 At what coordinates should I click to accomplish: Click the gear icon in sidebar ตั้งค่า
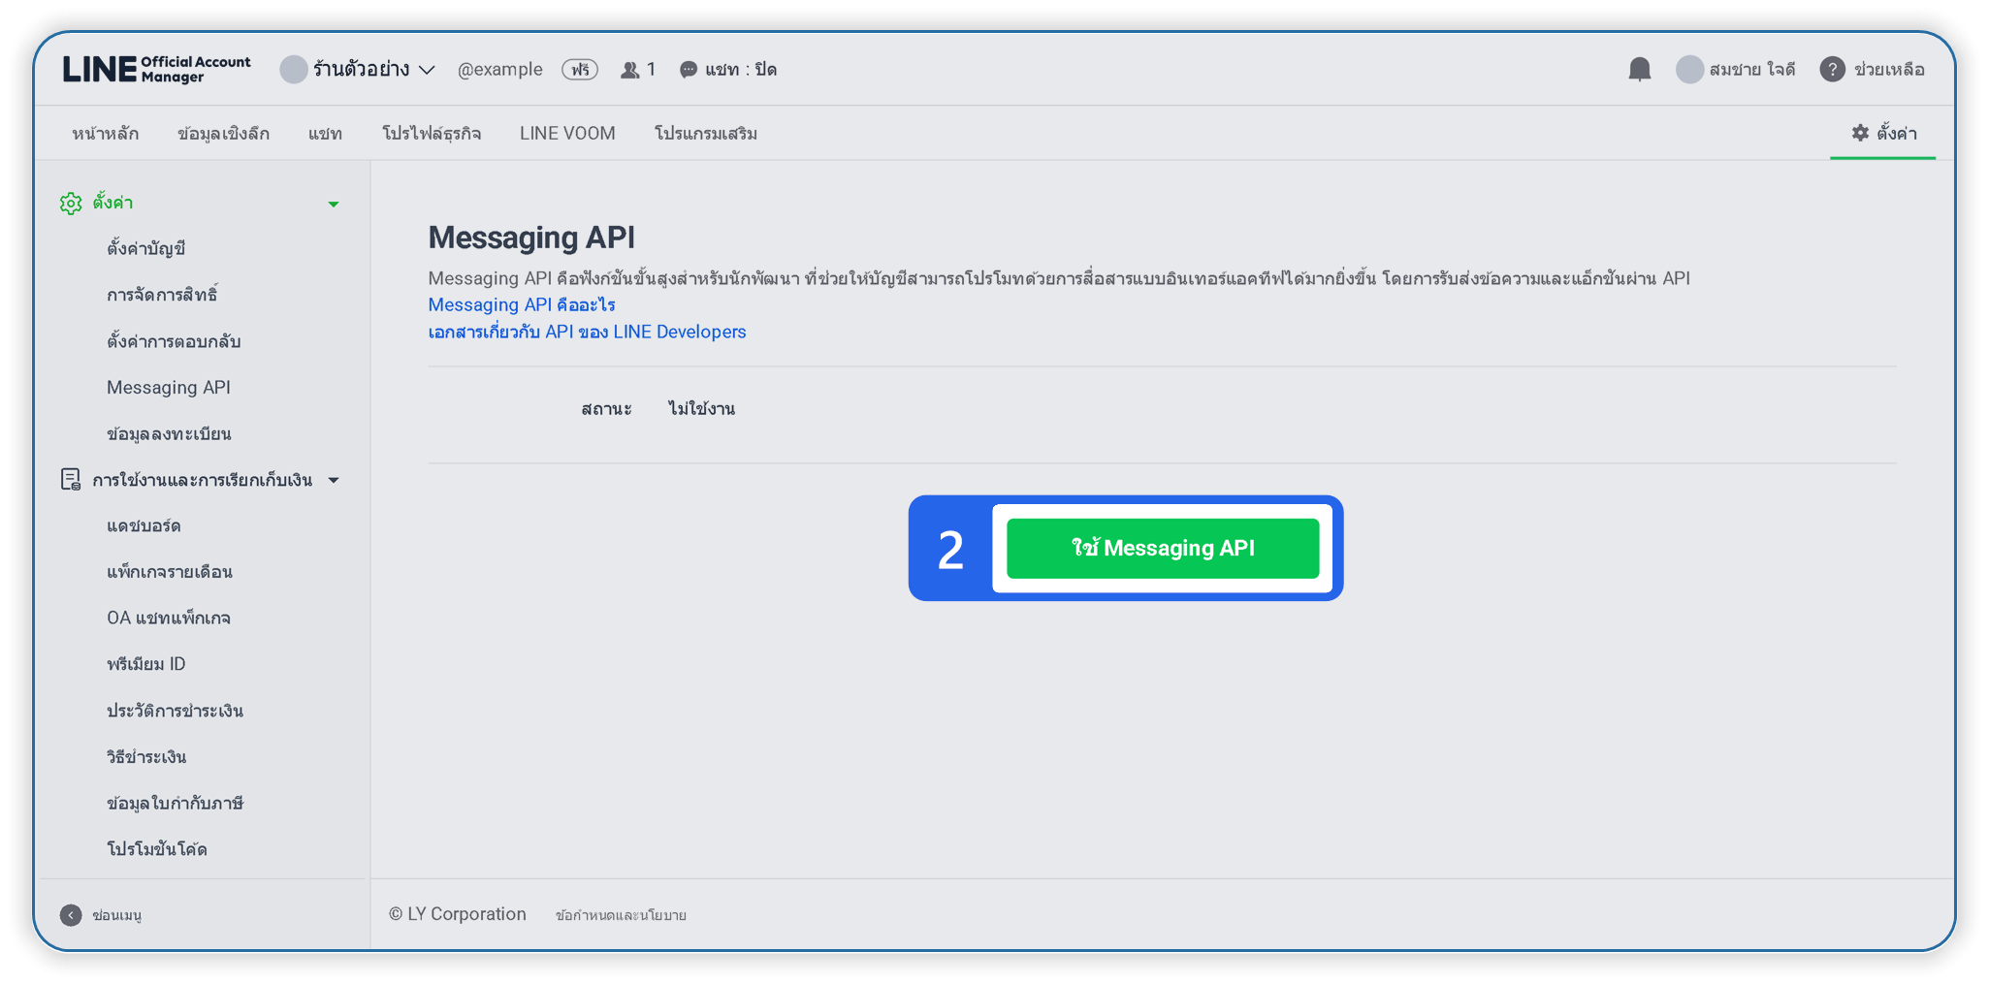point(71,203)
